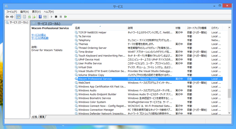Pause the service with the pause icon

click(61, 17)
